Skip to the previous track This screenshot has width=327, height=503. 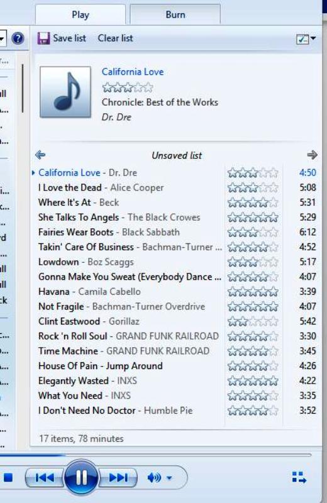click(x=45, y=478)
